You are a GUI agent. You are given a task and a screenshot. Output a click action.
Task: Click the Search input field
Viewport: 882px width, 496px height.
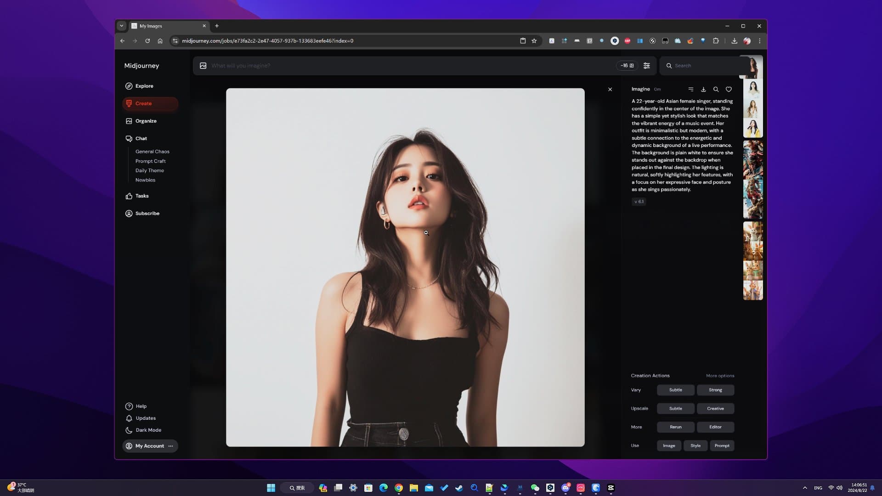(x=703, y=66)
